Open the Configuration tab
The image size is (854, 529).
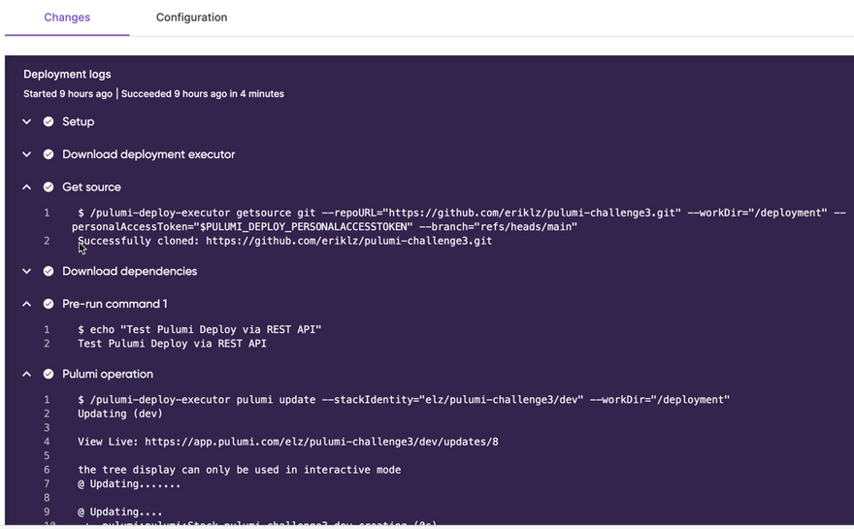tap(192, 17)
